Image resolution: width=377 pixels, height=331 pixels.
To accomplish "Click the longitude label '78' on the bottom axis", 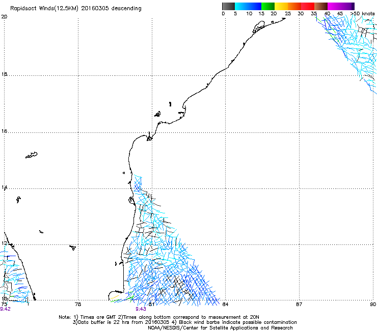I will (78, 305).
